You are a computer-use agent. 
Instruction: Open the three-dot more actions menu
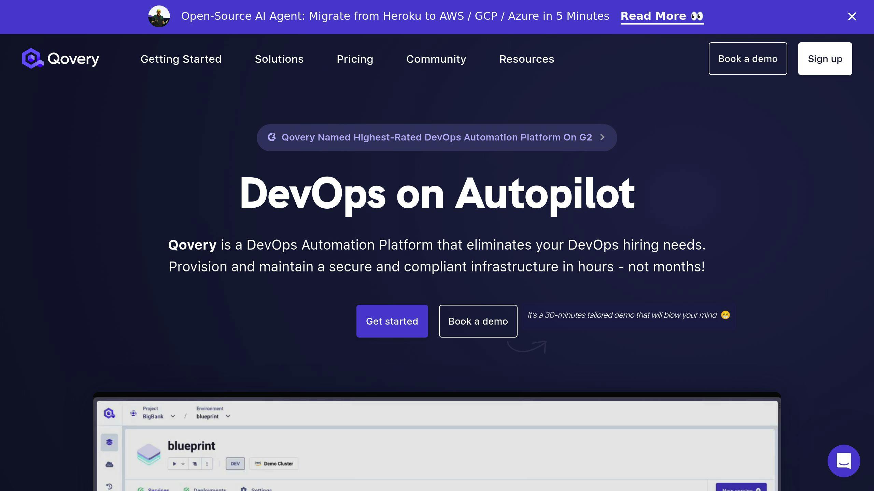click(207, 464)
